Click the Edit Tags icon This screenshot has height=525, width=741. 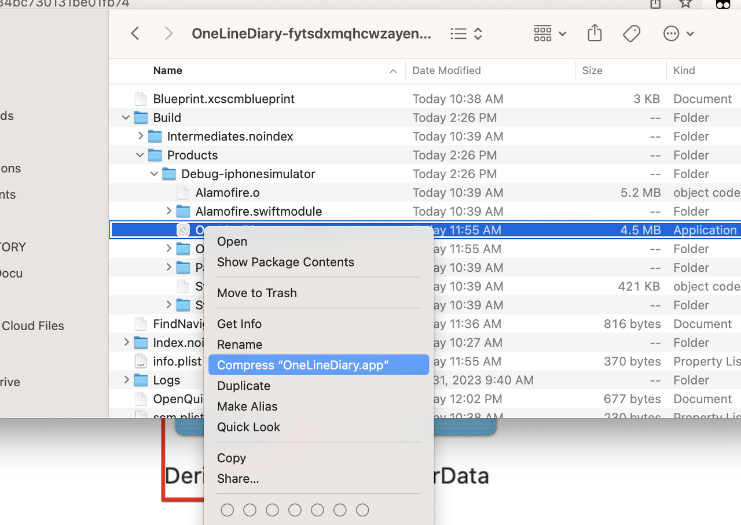click(x=632, y=34)
